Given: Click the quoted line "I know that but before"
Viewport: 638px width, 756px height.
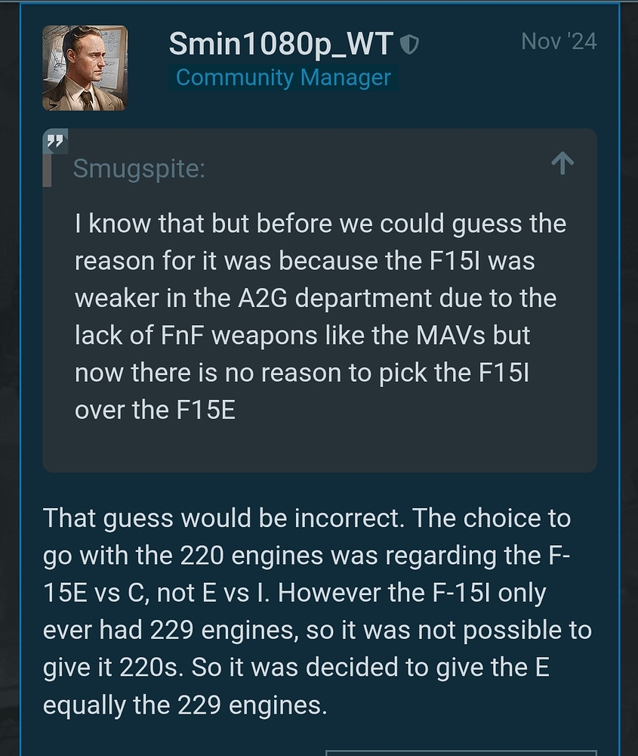Looking at the screenshot, I should [319, 224].
